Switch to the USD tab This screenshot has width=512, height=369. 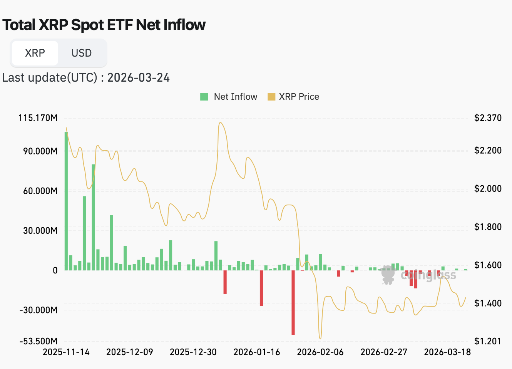tap(81, 53)
